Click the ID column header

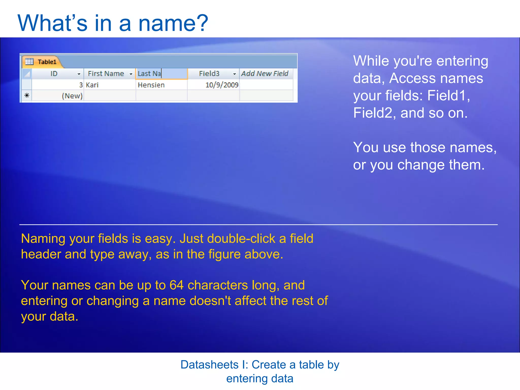58,74
